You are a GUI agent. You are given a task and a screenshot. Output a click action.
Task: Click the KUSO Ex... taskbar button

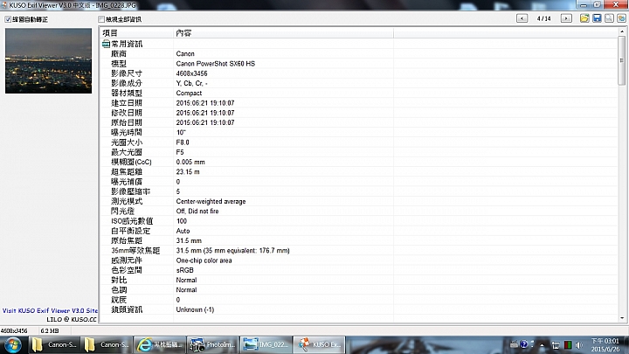319,344
